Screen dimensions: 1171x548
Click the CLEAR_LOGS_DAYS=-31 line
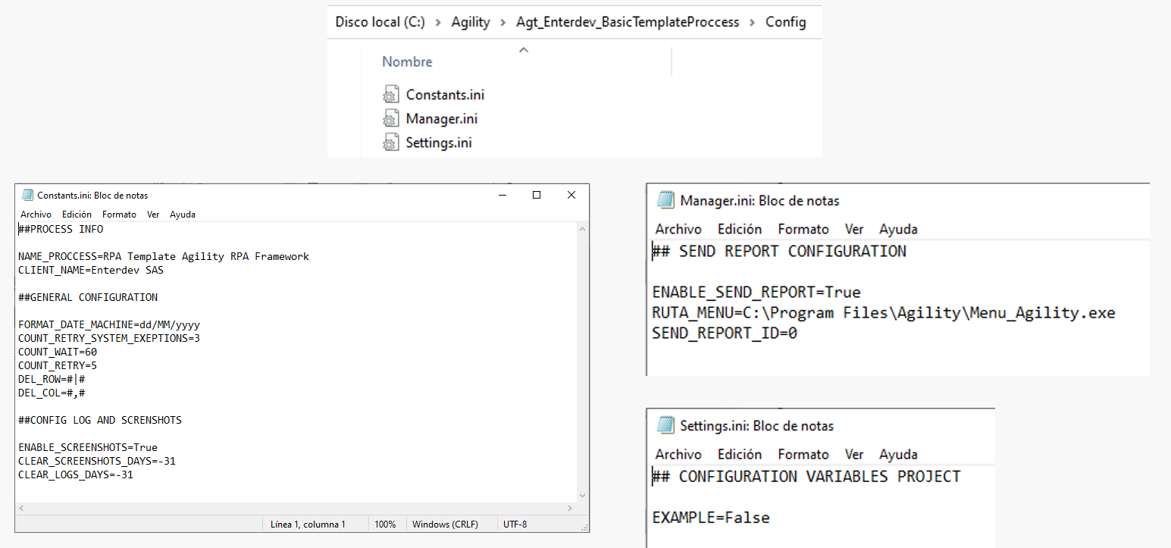click(x=76, y=474)
